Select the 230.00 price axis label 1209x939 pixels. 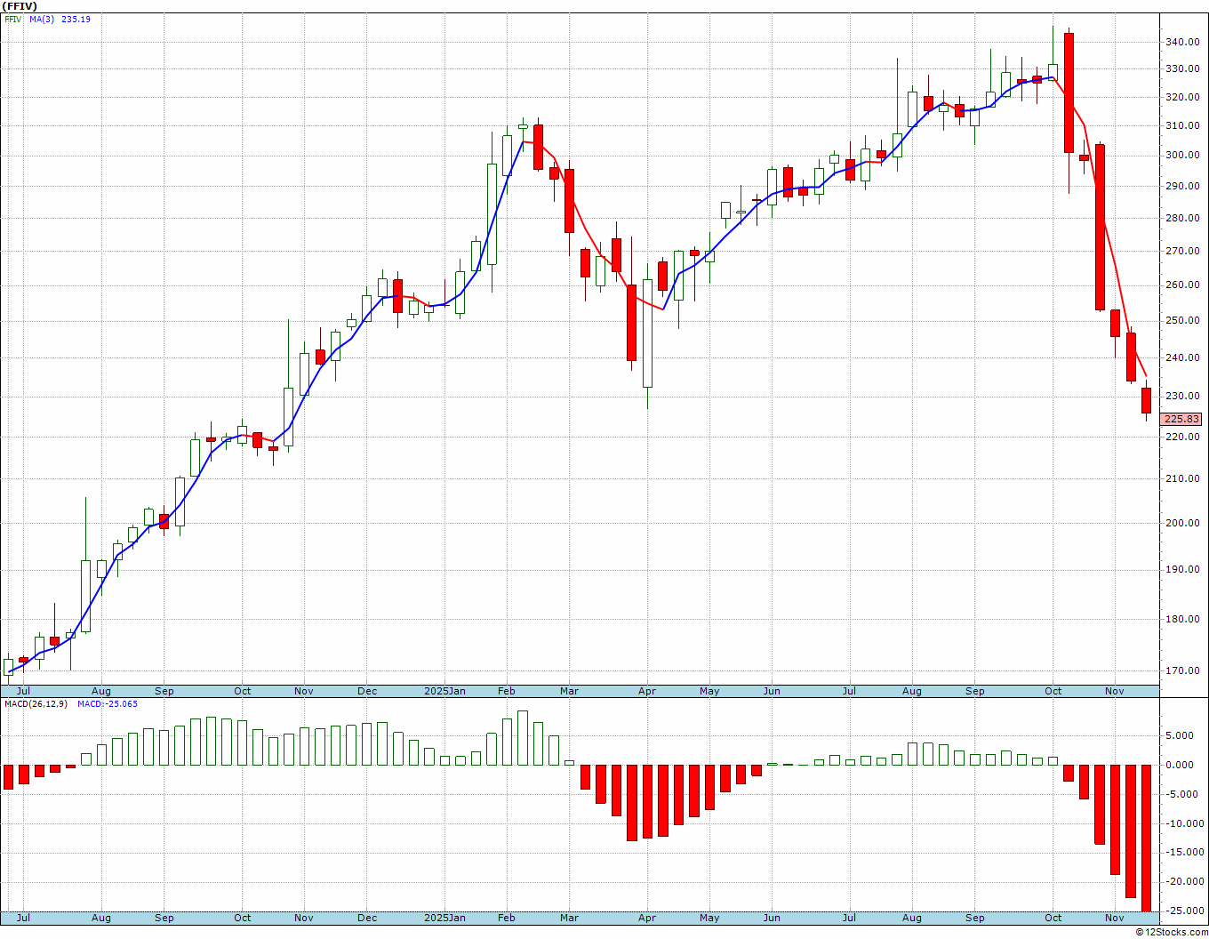[x=1181, y=396]
